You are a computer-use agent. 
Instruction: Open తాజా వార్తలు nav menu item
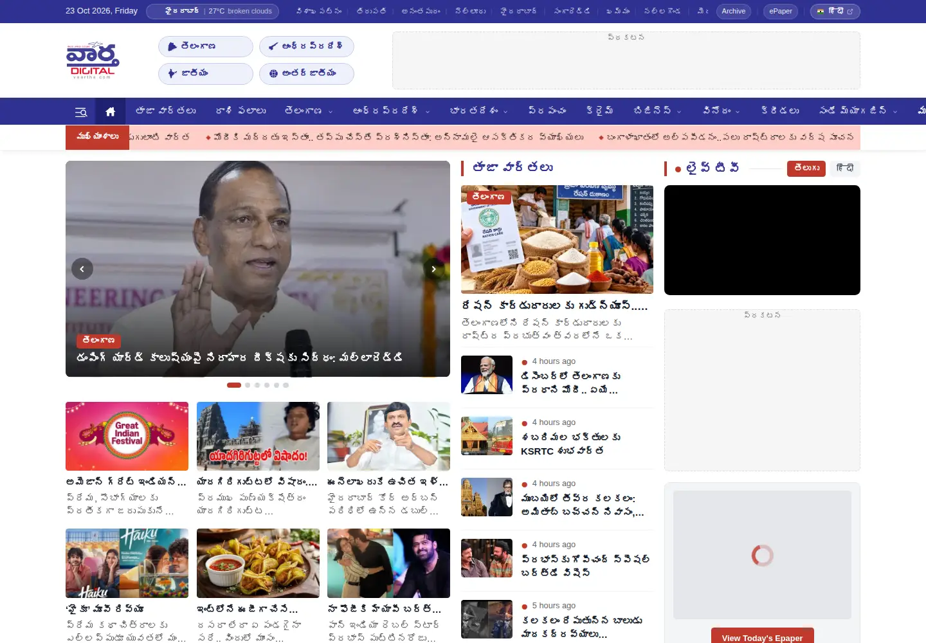[x=166, y=111]
